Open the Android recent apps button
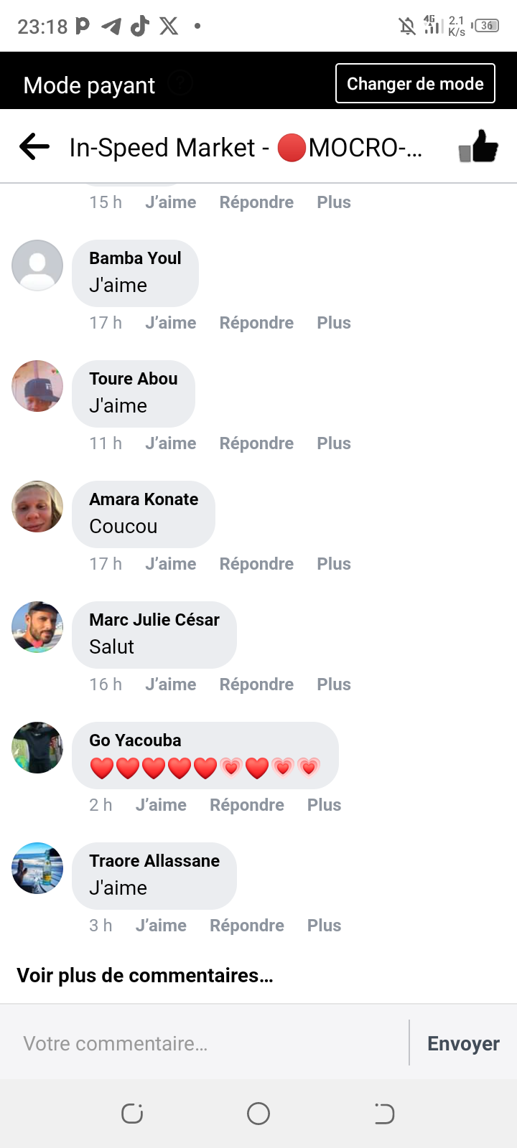The image size is (517, 1148). pyautogui.click(x=132, y=1114)
